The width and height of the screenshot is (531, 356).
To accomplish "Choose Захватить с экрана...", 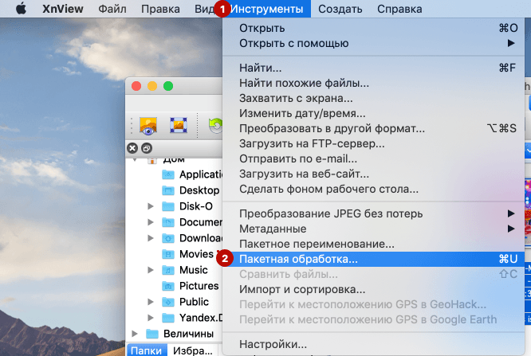I will [x=373, y=98].
